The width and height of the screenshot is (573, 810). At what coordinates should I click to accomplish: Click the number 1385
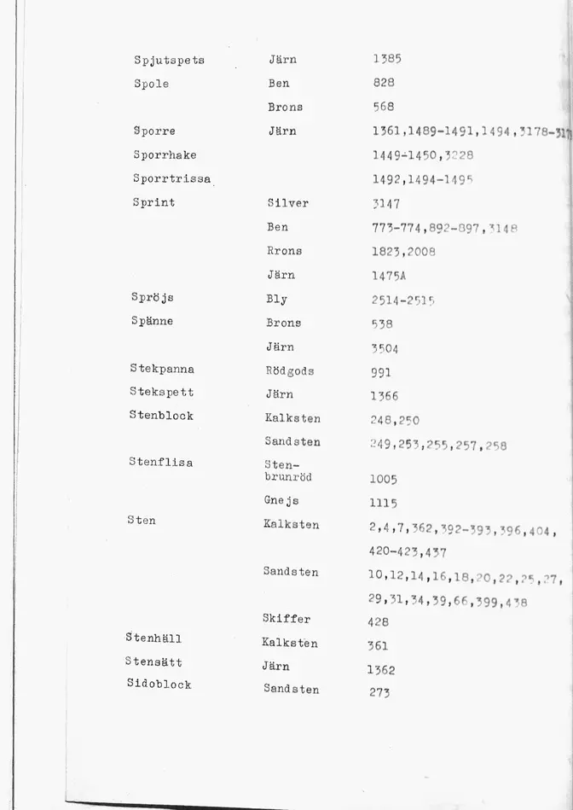pyautogui.click(x=387, y=59)
